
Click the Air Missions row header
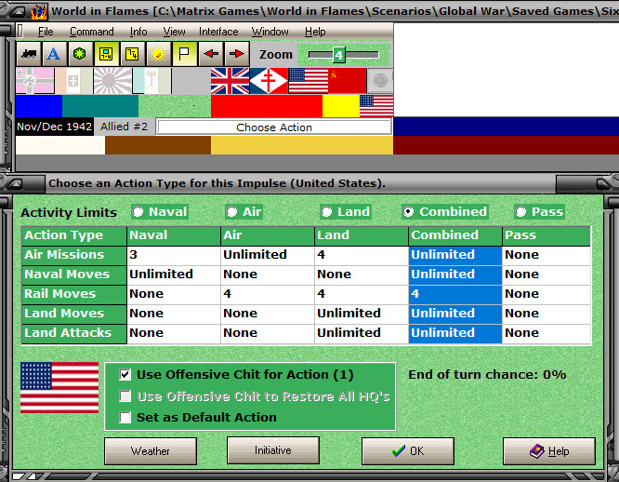(x=73, y=255)
